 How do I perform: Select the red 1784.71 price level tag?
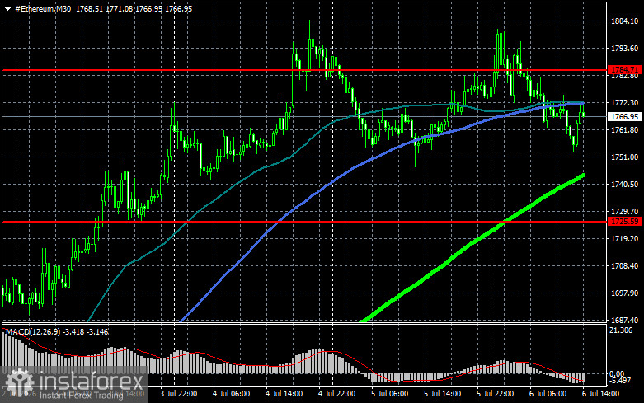tap(624, 70)
